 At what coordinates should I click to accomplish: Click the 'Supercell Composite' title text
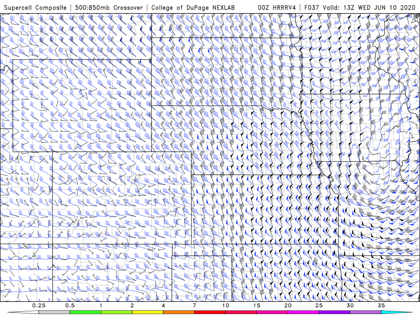[35, 8]
